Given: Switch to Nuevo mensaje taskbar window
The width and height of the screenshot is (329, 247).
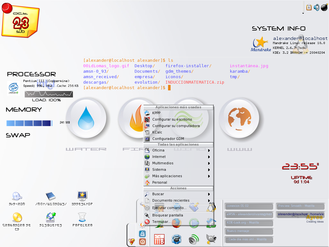Looking at the screenshot, I should pos(249,231).
